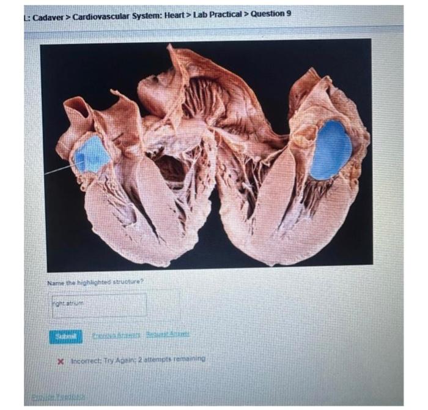Screen dimensions: 428x410
Task: Navigate to Lab Practical breadcrumb
Action: click(218, 15)
